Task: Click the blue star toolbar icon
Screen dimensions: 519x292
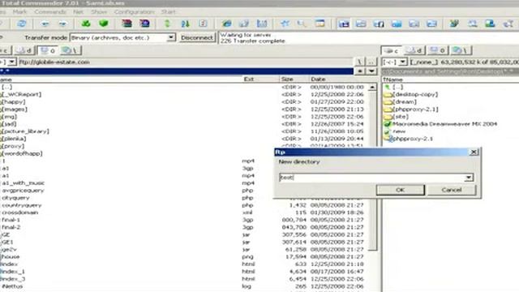Action: point(285,24)
